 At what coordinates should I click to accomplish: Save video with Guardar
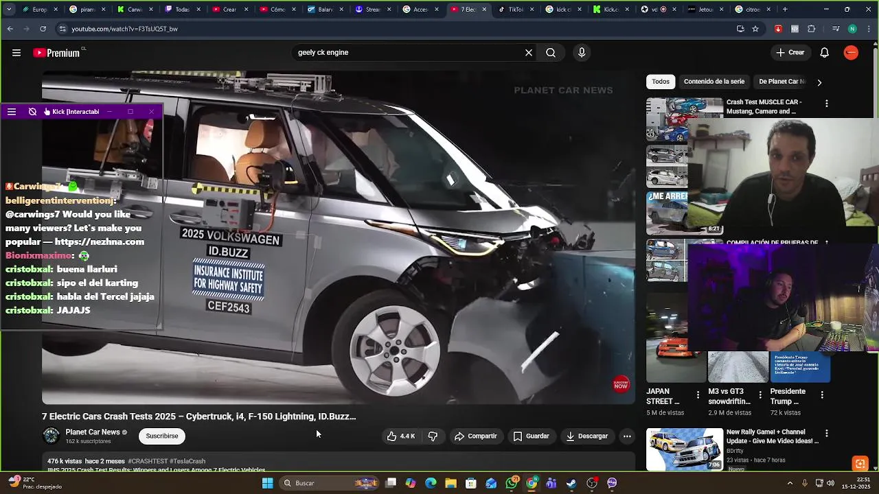[x=531, y=436]
